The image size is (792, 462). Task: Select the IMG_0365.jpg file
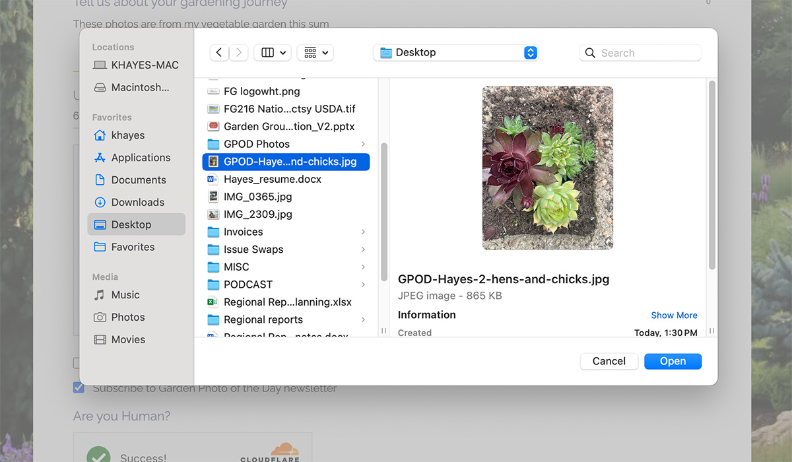point(257,197)
